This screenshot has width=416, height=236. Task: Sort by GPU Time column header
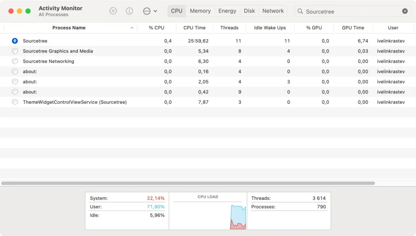[353, 28]
